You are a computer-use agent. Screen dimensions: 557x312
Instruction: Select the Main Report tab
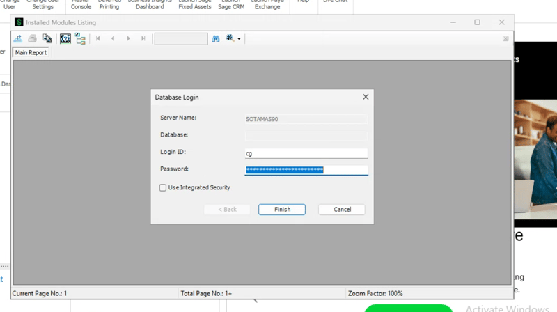31,52
